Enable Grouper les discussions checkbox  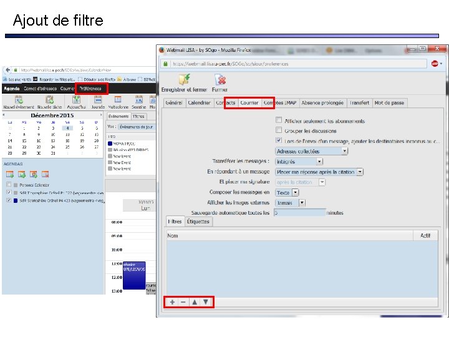[x=279, y=130]
